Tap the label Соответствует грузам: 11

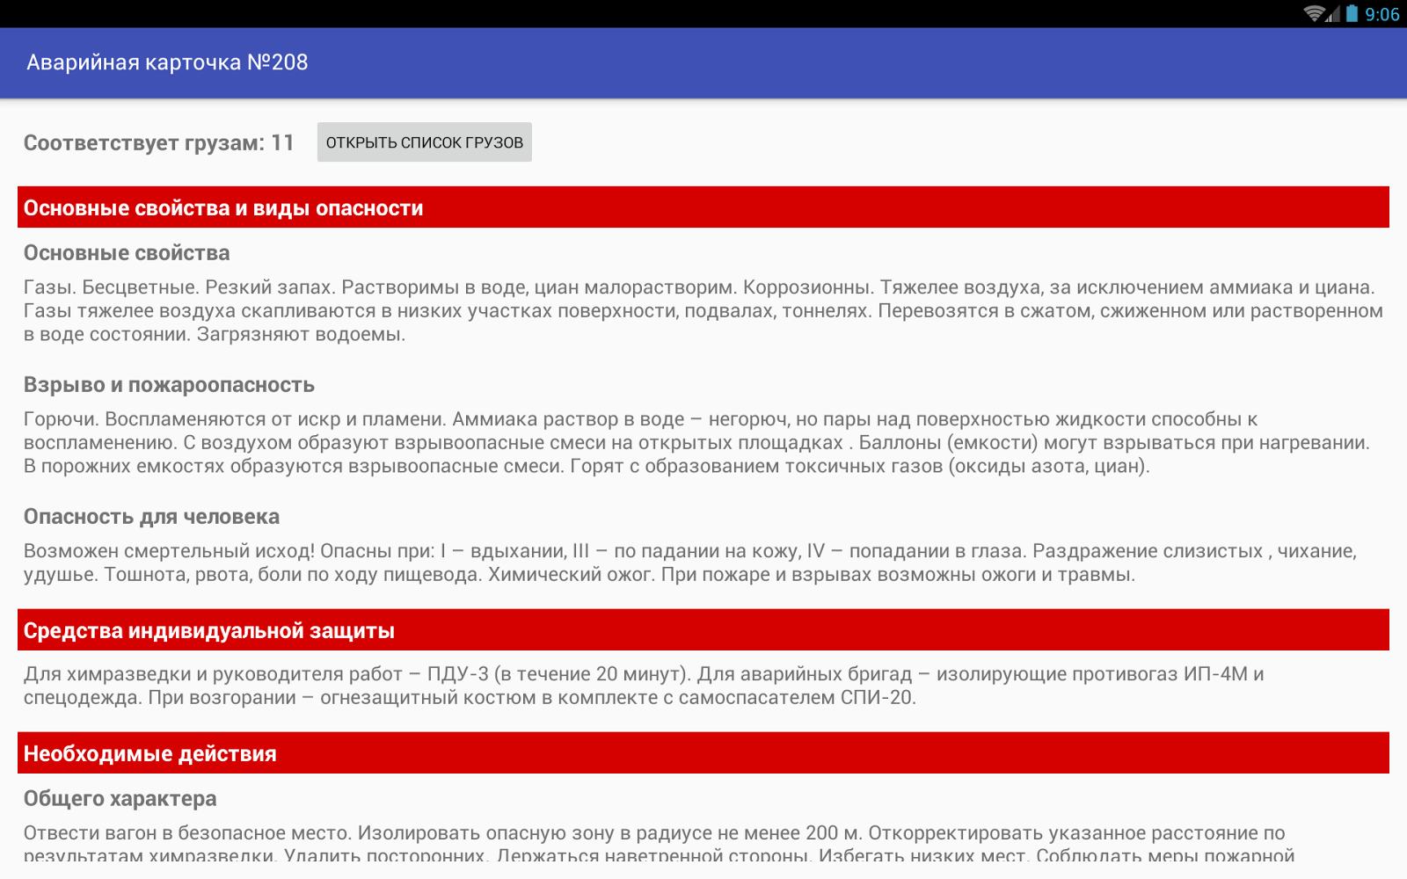pos(159,142)
